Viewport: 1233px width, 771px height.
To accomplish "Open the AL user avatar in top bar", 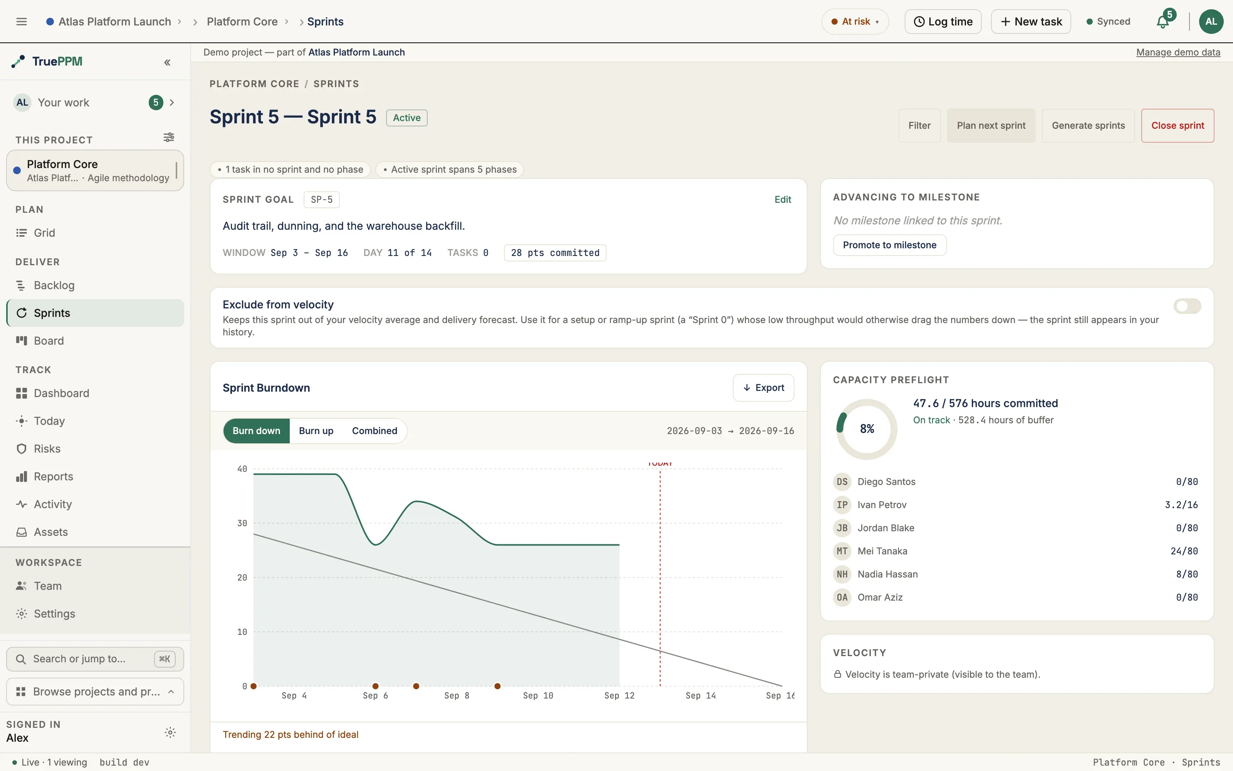I will [x=1211, y=22].
